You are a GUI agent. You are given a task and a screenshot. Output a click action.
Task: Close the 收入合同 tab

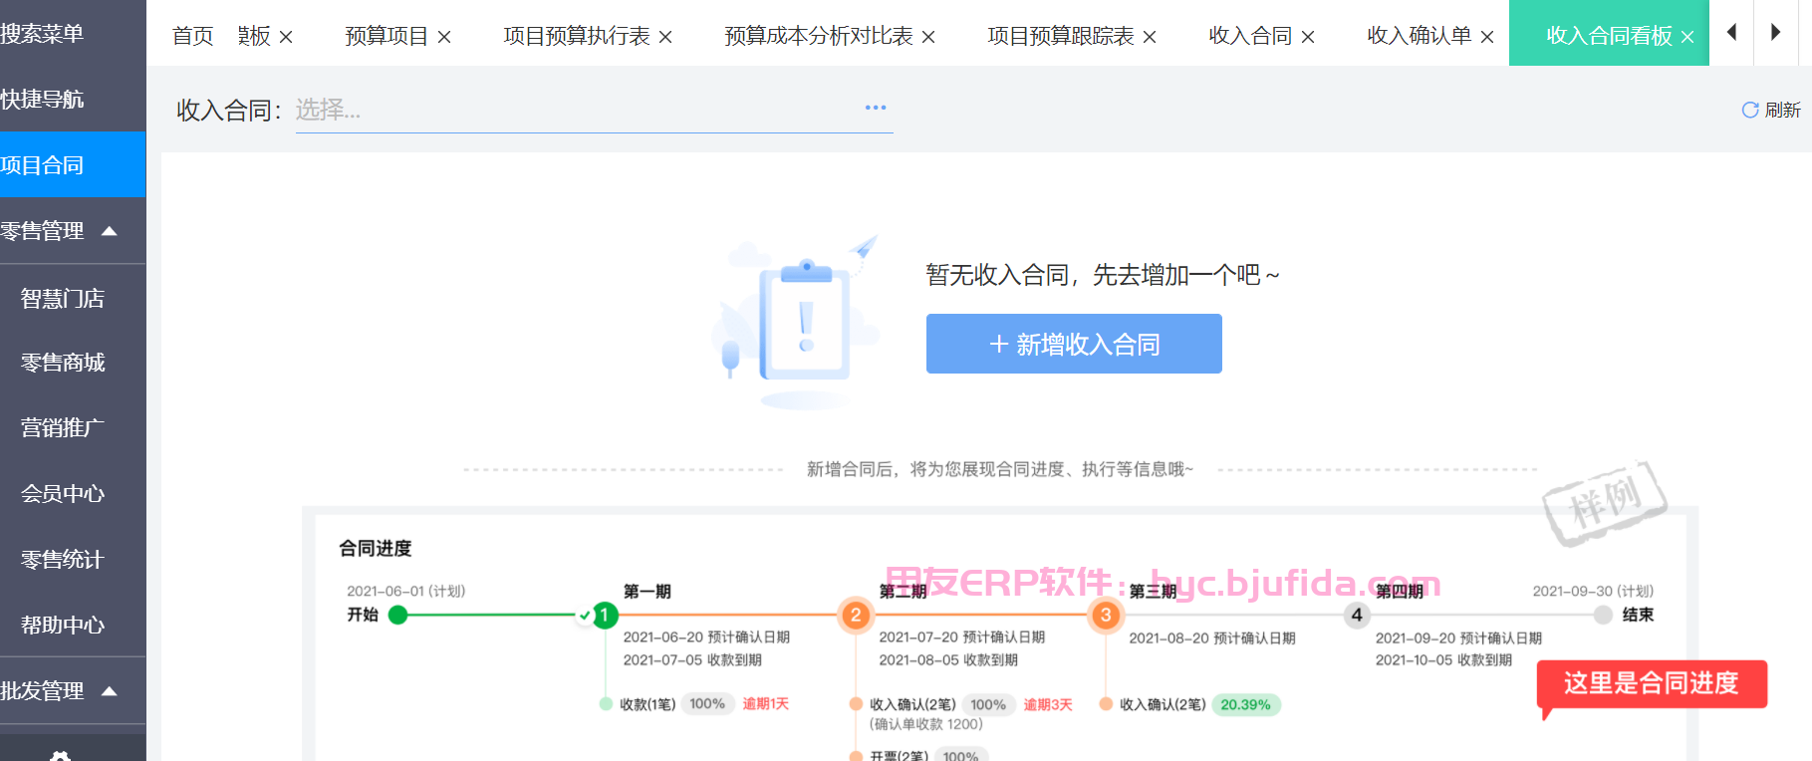[x=1308, y=37]
